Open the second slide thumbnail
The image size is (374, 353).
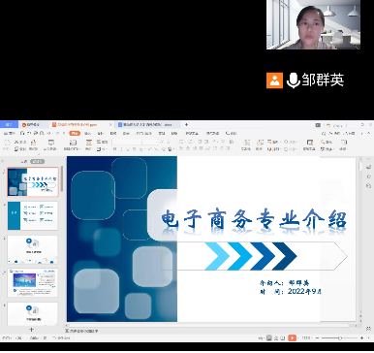33,216
